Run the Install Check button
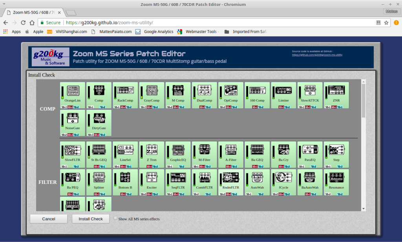402x242 pixels. point(91,219)
